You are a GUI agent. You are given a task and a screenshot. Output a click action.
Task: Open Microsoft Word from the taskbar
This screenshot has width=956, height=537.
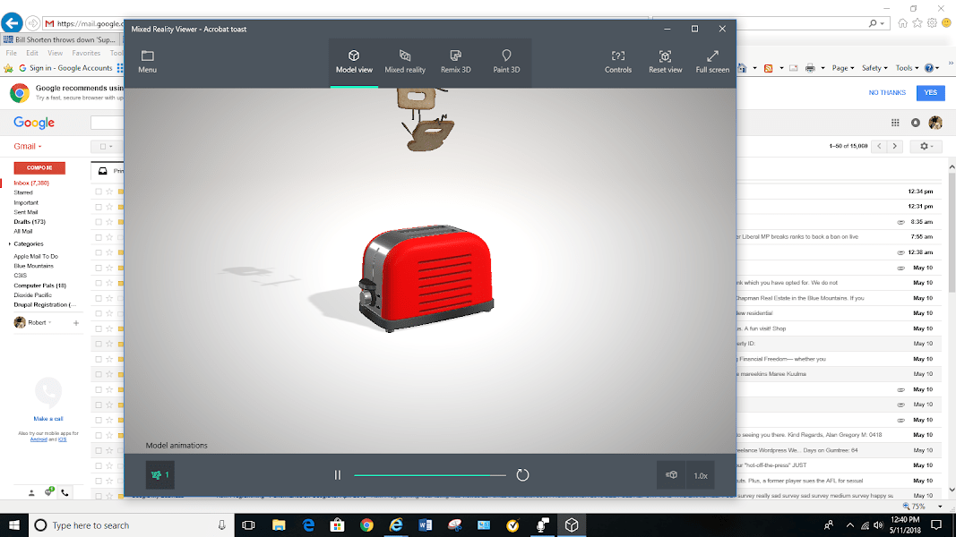(425, 524)
